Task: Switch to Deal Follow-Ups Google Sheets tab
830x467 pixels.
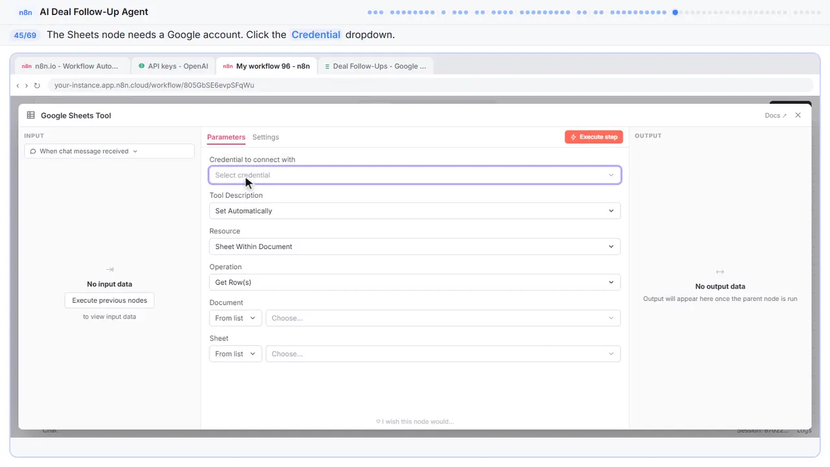Action: [375, 66]
